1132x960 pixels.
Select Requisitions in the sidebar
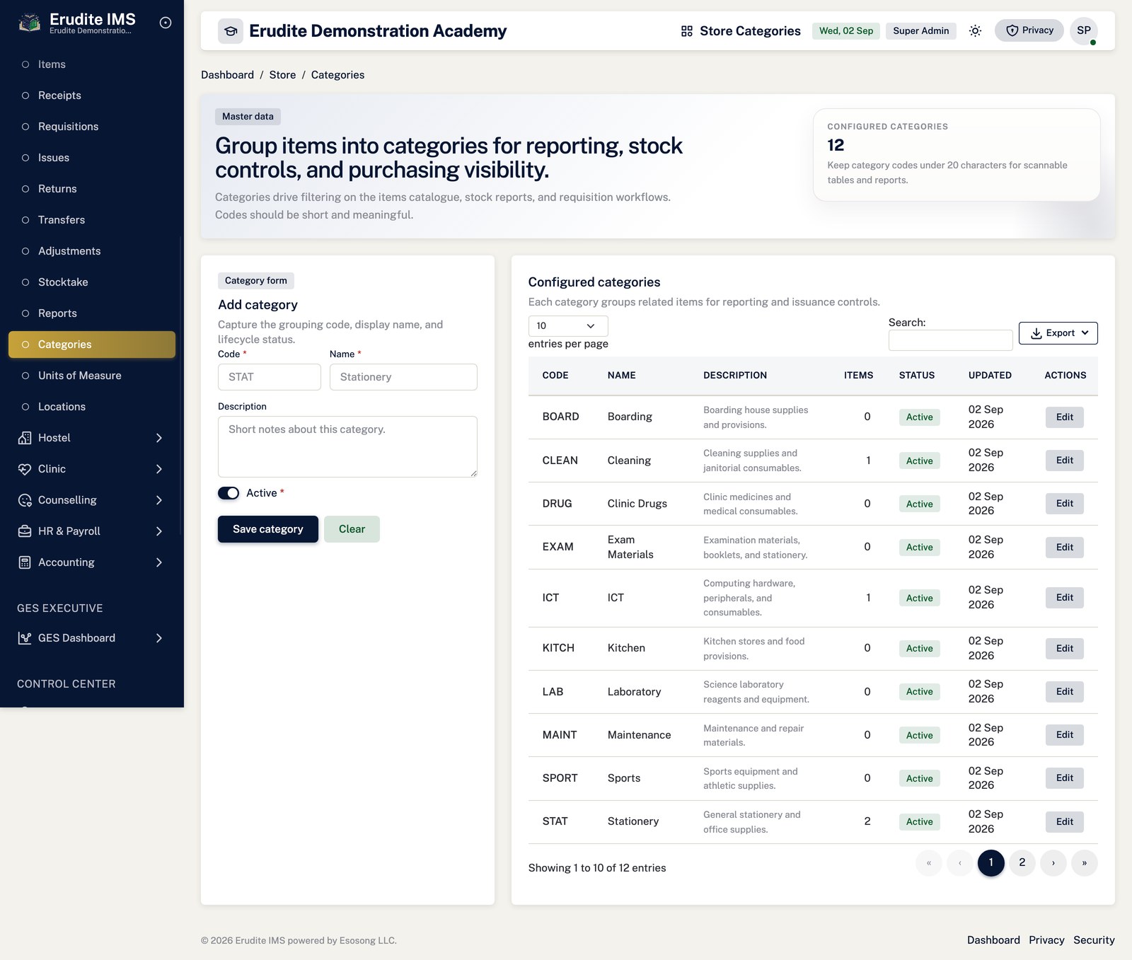click(x=92, y=127)
